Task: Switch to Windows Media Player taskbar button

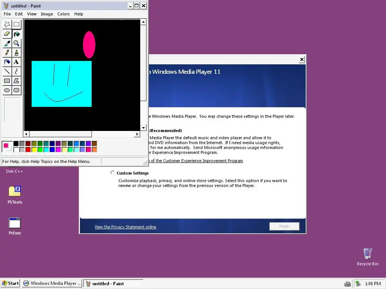Action: (52, 283)
